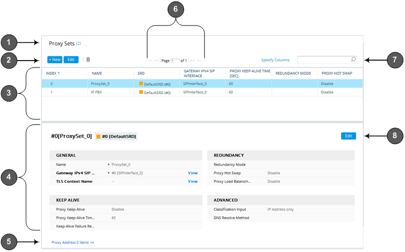View the TLS Context Name

pyautogui.click(x=193, y=181)
